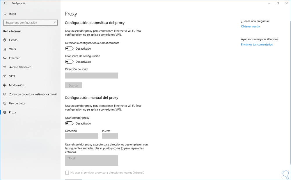Click the Uso de datos icon
The image size is (291, 180).
tap(5, 103)
